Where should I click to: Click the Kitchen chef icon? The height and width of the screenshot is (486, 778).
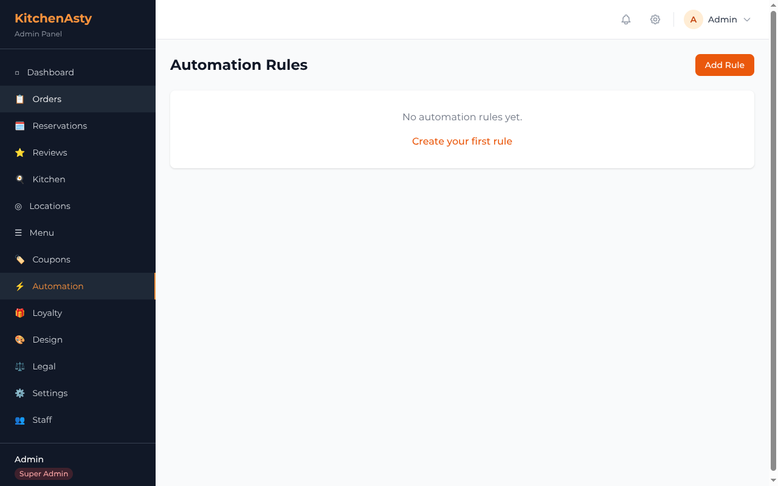(x=20, y=179)
